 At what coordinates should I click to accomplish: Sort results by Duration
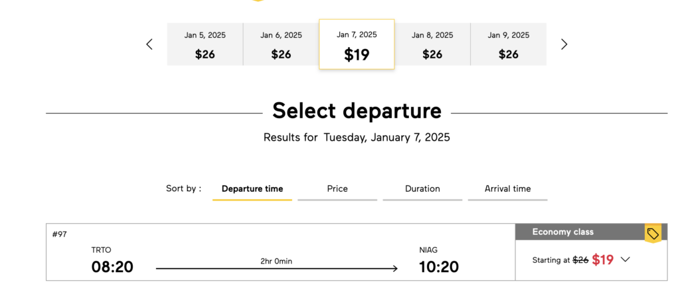[x=422, y=189]
